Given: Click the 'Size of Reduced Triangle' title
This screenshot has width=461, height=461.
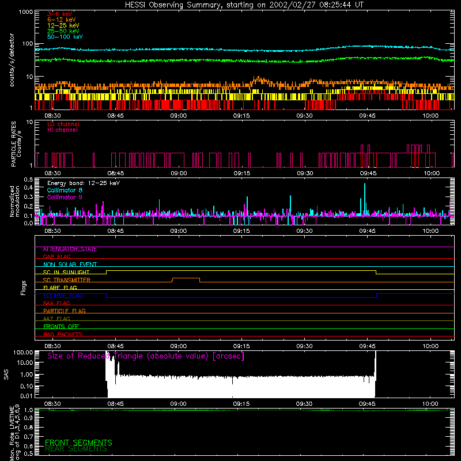Looking at the screenshot, I should pyautogui.click(x=146, y=356).
